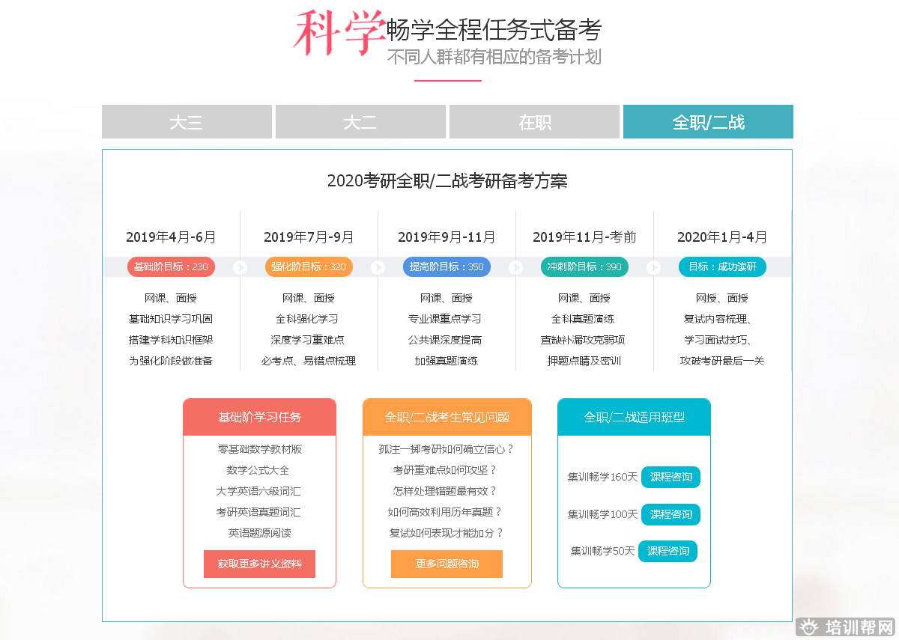Switch to the 大三 tab

[187, 122]
